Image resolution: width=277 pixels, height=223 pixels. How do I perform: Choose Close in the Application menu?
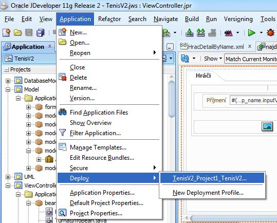point(109,67)
